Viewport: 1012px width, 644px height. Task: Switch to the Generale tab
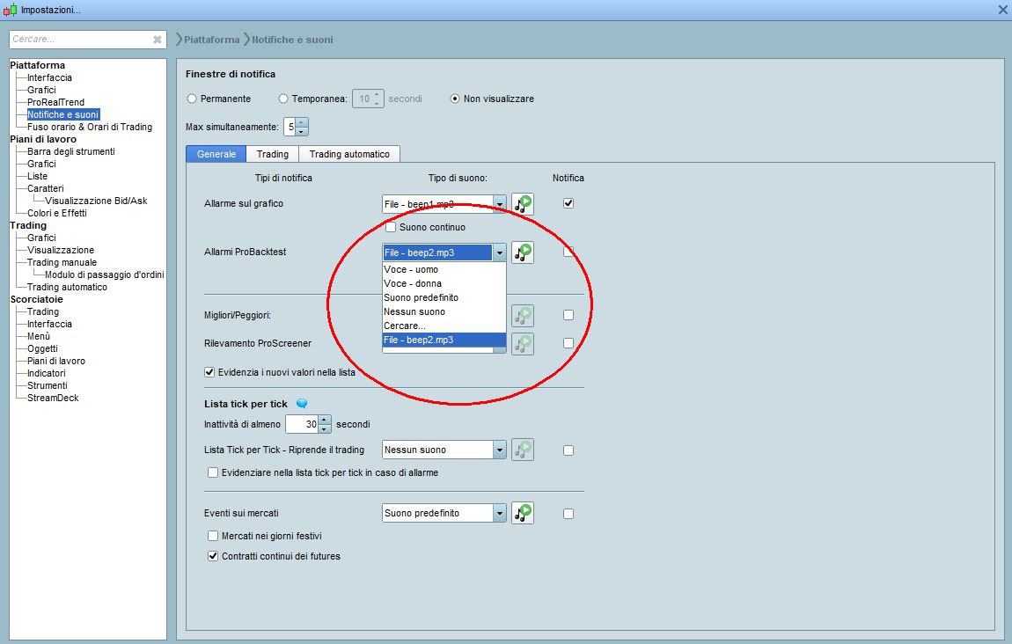pyautogui.click(x=216, y=154)
